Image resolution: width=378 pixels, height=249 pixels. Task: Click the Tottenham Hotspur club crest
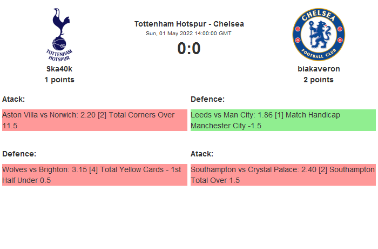[59, 34]
